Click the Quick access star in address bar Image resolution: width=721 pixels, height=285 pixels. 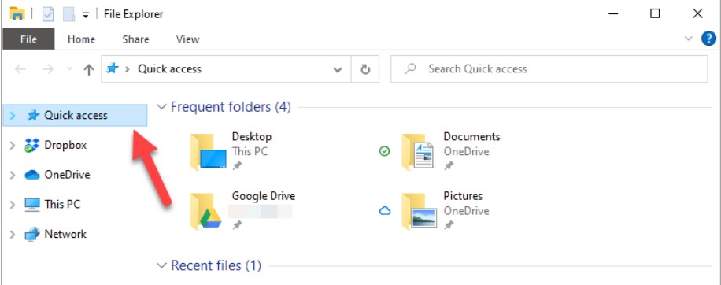113,69
